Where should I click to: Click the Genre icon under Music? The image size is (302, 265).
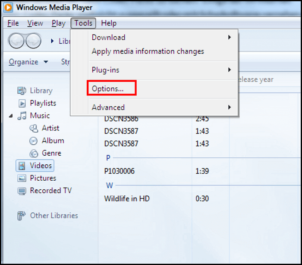pos(34,153)
